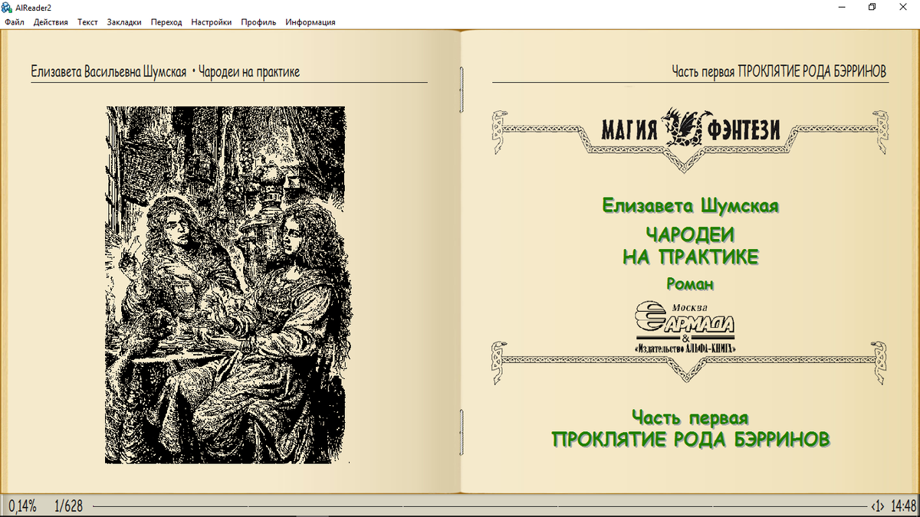Click the 1/628 page counter
The image size is (920, 517).
point(68,506)
